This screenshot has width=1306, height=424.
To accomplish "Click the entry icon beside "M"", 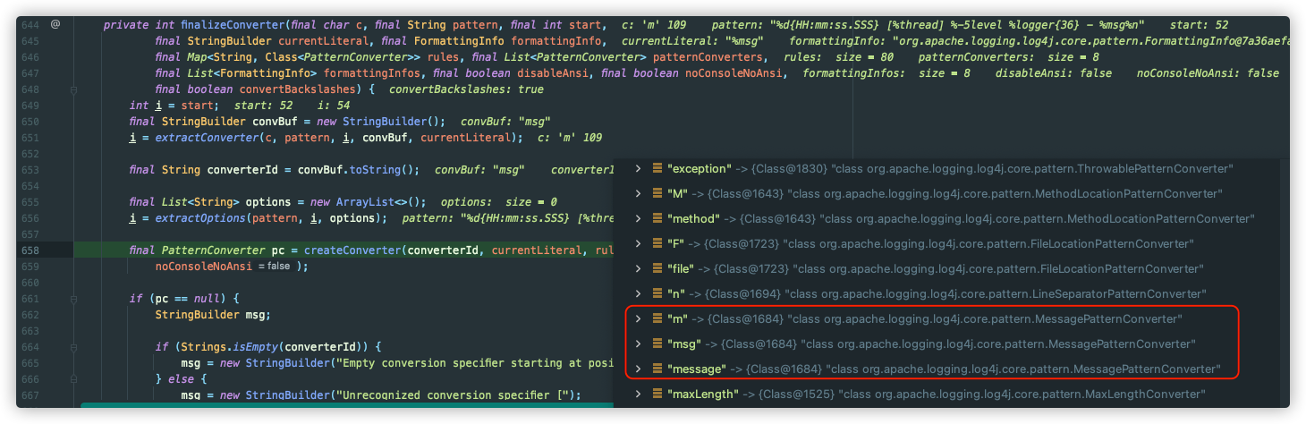I will [657, 193].
